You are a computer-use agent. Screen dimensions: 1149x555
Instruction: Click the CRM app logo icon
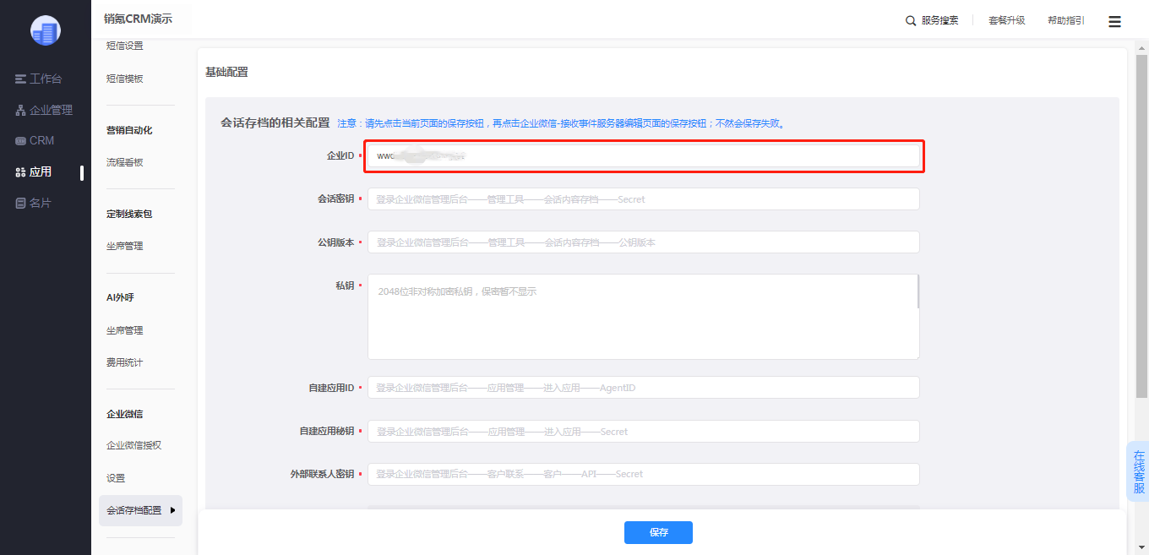(x=46, y=30)
